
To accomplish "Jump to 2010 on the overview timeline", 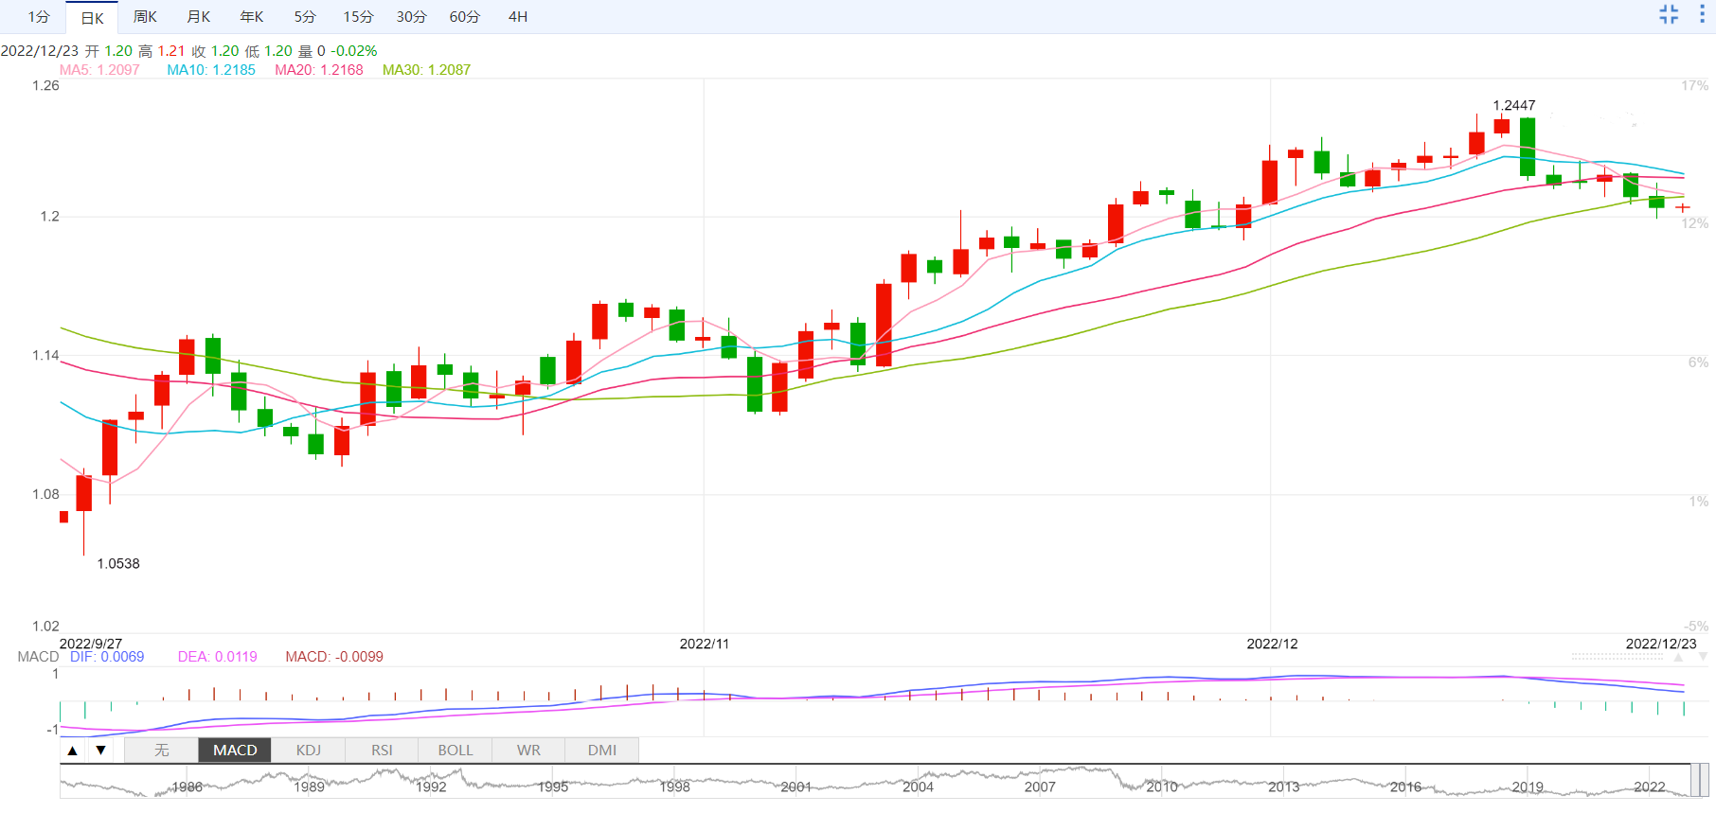I will pyautogui.click(x=1162, y=787).
